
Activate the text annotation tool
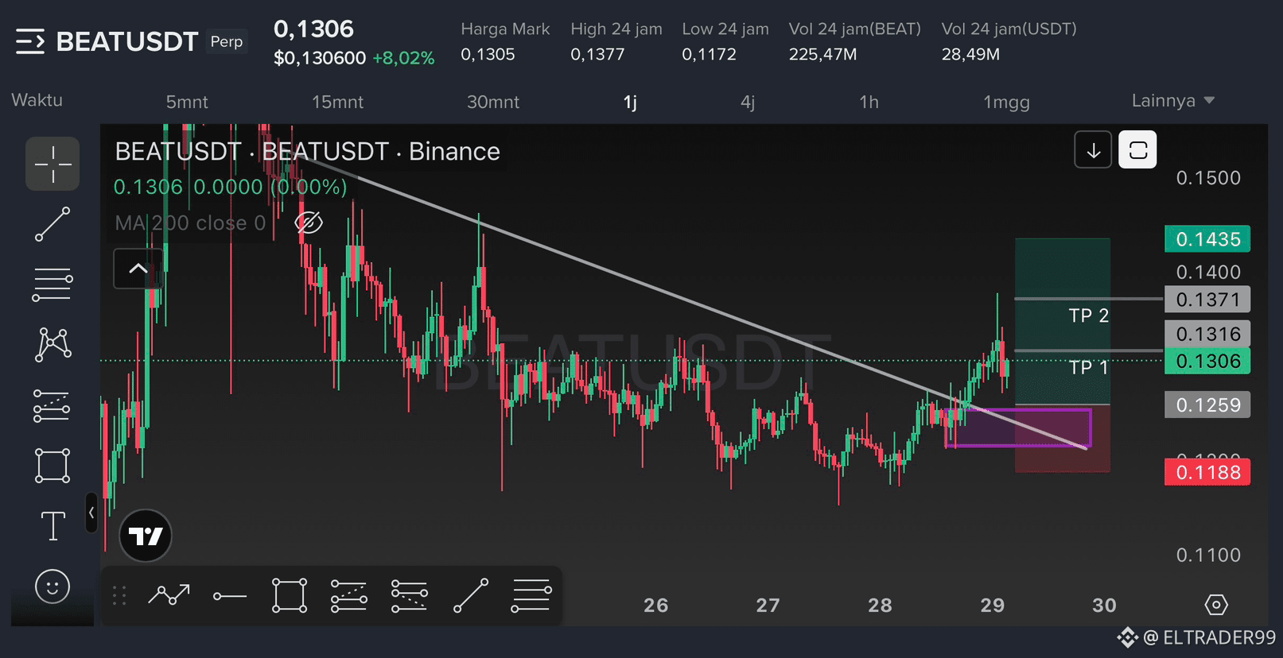(x=52, y=526)
